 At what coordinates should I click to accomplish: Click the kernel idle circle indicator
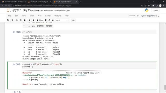(158, 16)
